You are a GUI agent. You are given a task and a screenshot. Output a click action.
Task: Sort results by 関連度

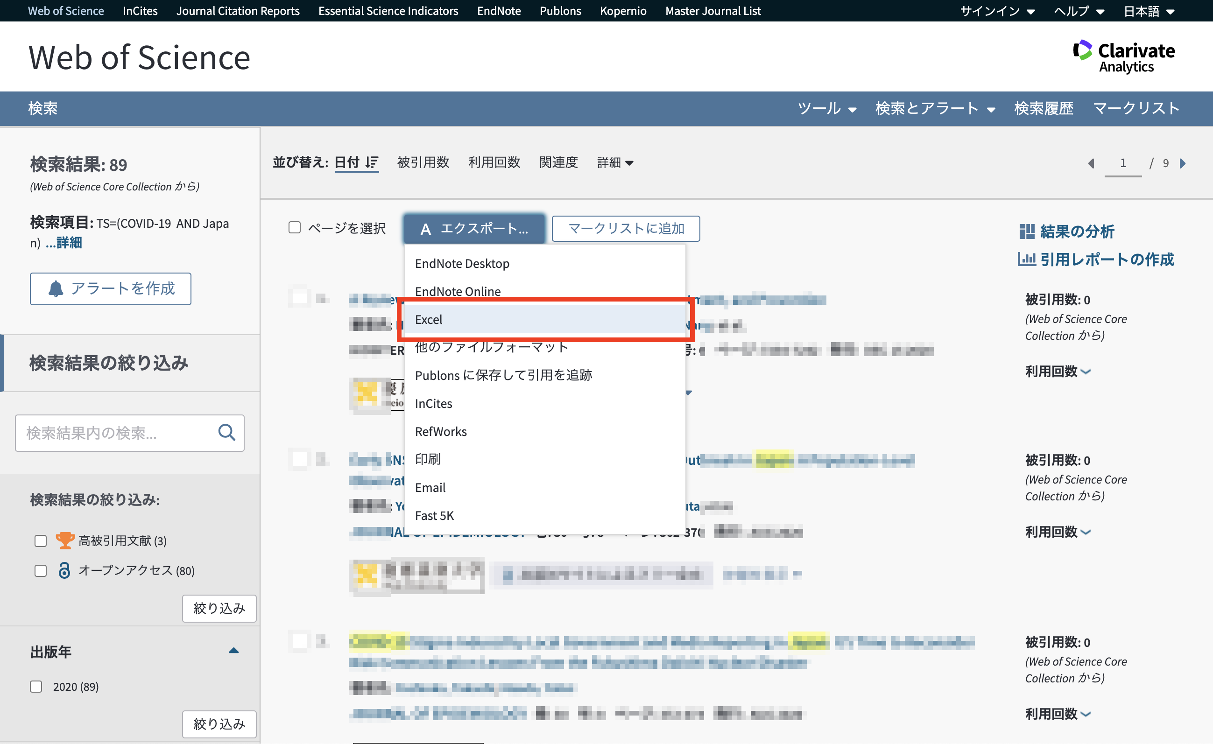coord(558,162)
